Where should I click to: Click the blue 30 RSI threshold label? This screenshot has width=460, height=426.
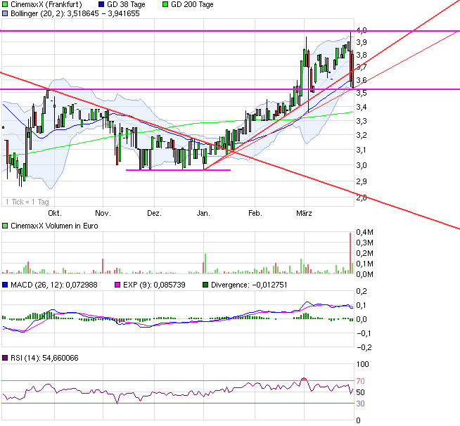(x=360, y=404)
